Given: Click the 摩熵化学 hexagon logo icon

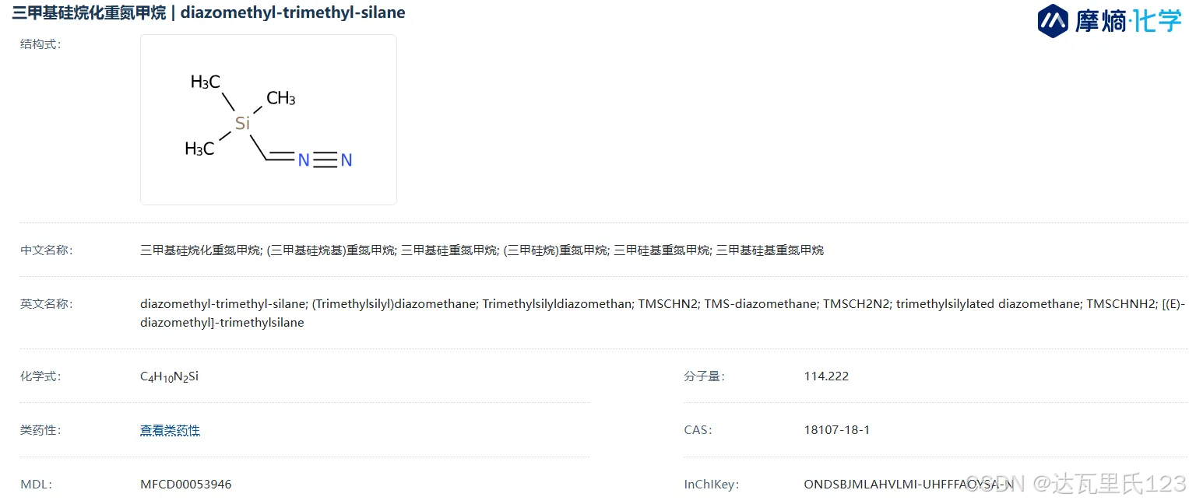Looking at the screenshot, I should [x=1053, y=21].
